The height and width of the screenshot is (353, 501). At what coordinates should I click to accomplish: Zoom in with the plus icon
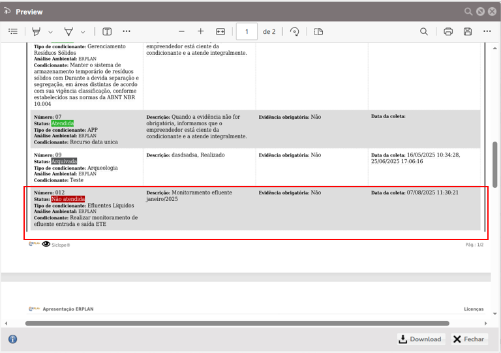200,31
